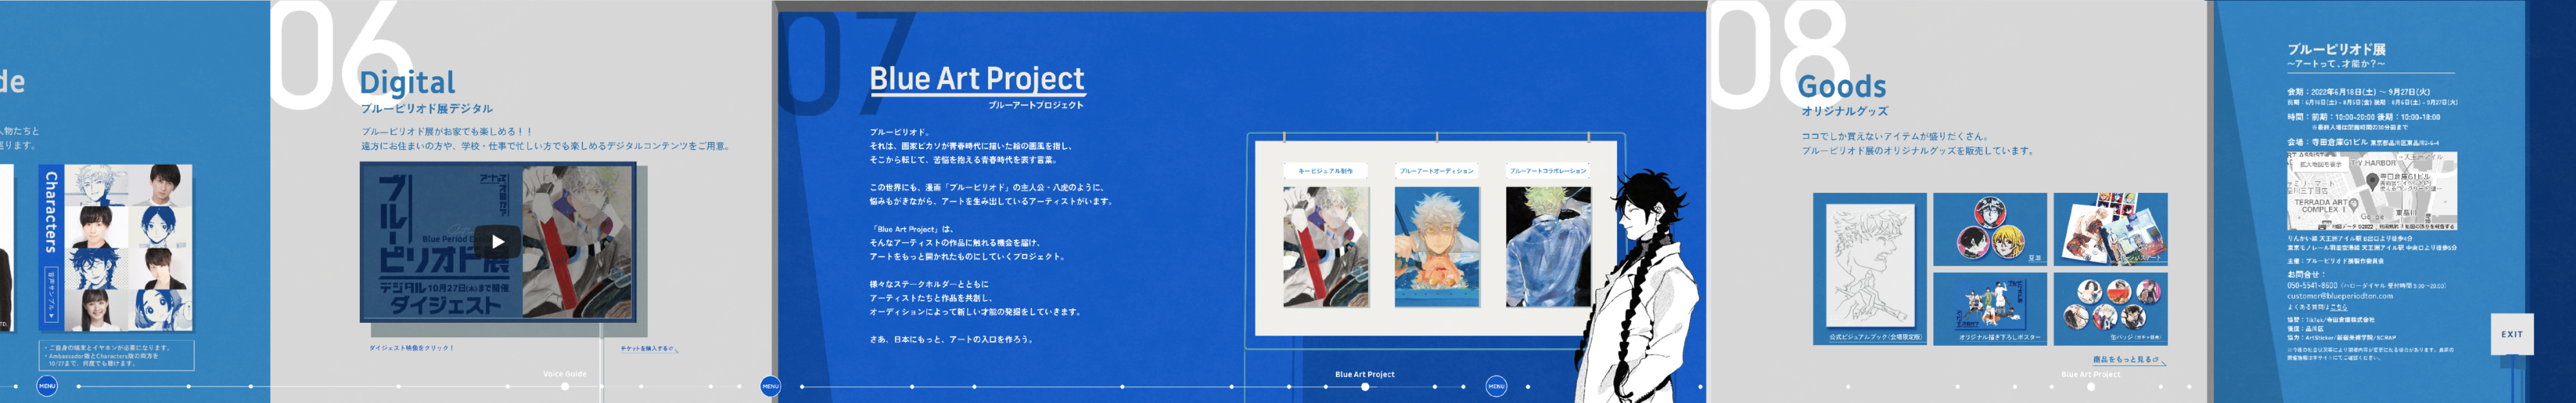Click the 音声サンプル button in Characters panel
The height and width of the screenshot is (403, 2576).
tap(51, 294)
